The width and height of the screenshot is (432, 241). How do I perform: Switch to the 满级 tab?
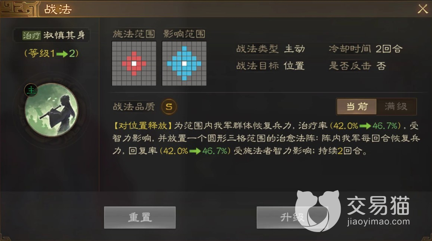click(396, 106)
